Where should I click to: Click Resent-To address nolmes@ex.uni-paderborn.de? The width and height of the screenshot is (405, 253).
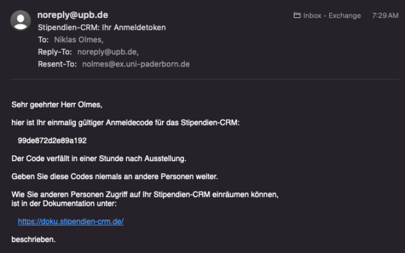pyautogui.click(x=136, y=64)
